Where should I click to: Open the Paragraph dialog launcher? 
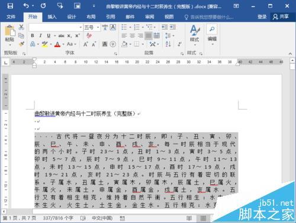click(182, 53)
